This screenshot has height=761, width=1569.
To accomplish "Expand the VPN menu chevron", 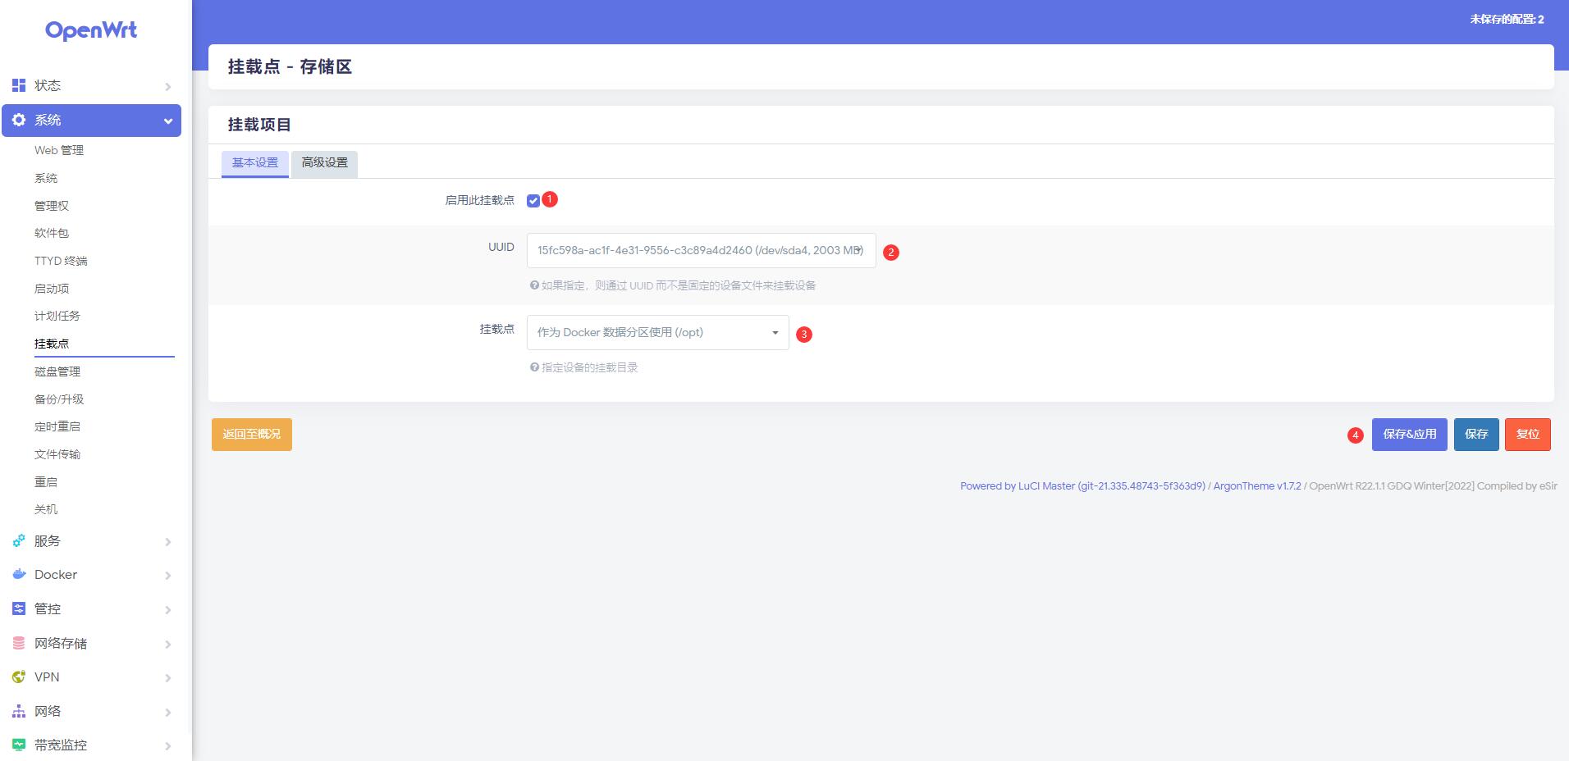I will 167,677.
